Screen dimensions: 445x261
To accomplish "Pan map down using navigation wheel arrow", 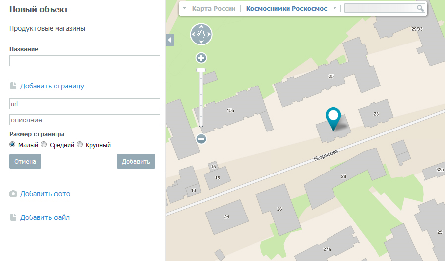I will [201, 42].
